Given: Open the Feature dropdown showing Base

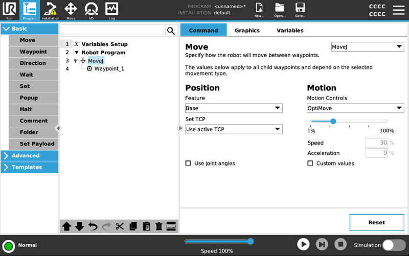Looking at the screenshot, I should click(234, 108).
